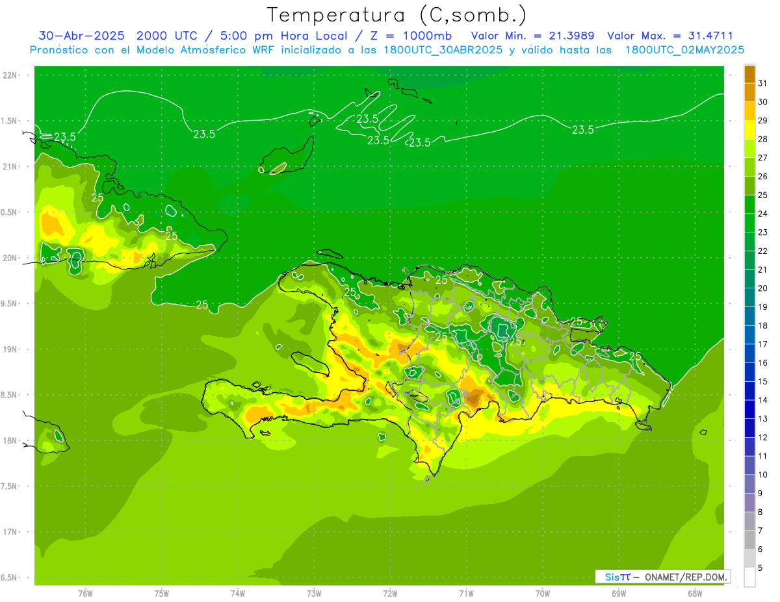Click the "26" label on color scale
780x602 pixels.
coord(763,177)
